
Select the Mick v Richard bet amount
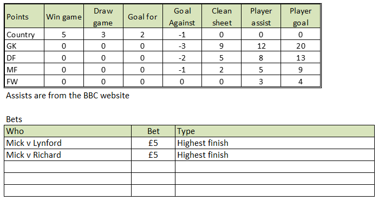153,155
